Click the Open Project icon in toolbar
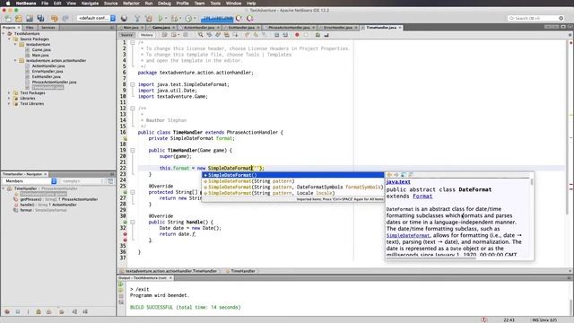Viewport: 574px width, 323px height. [x=30, y=18]
